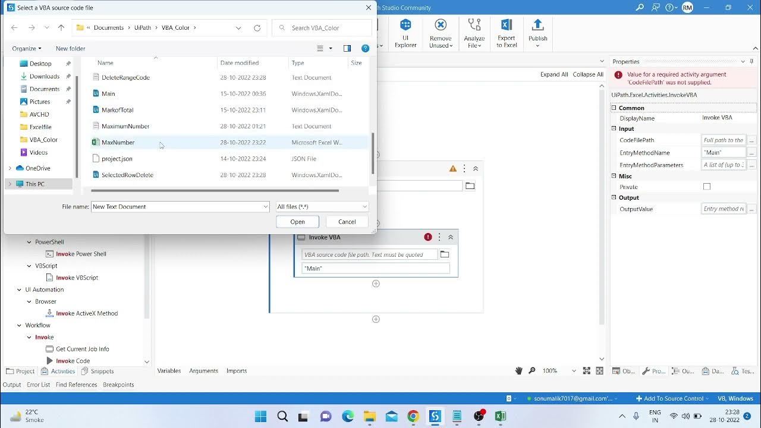Click the RM user avatar in title bar
761x428 pixels.
(687, 8)
